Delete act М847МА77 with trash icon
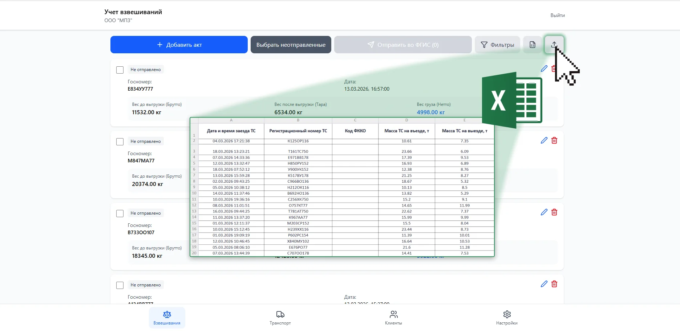Image resolution: width=680 pixels, height=331 pixels. pyautogui.click(x=554, y=140)
